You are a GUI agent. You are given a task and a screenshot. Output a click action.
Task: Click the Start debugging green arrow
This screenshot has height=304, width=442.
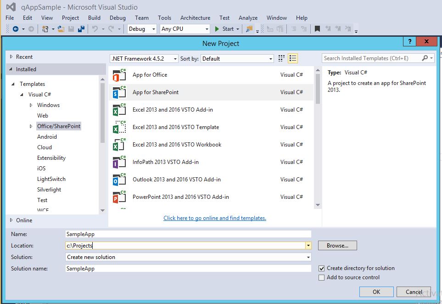pos(217,29)
